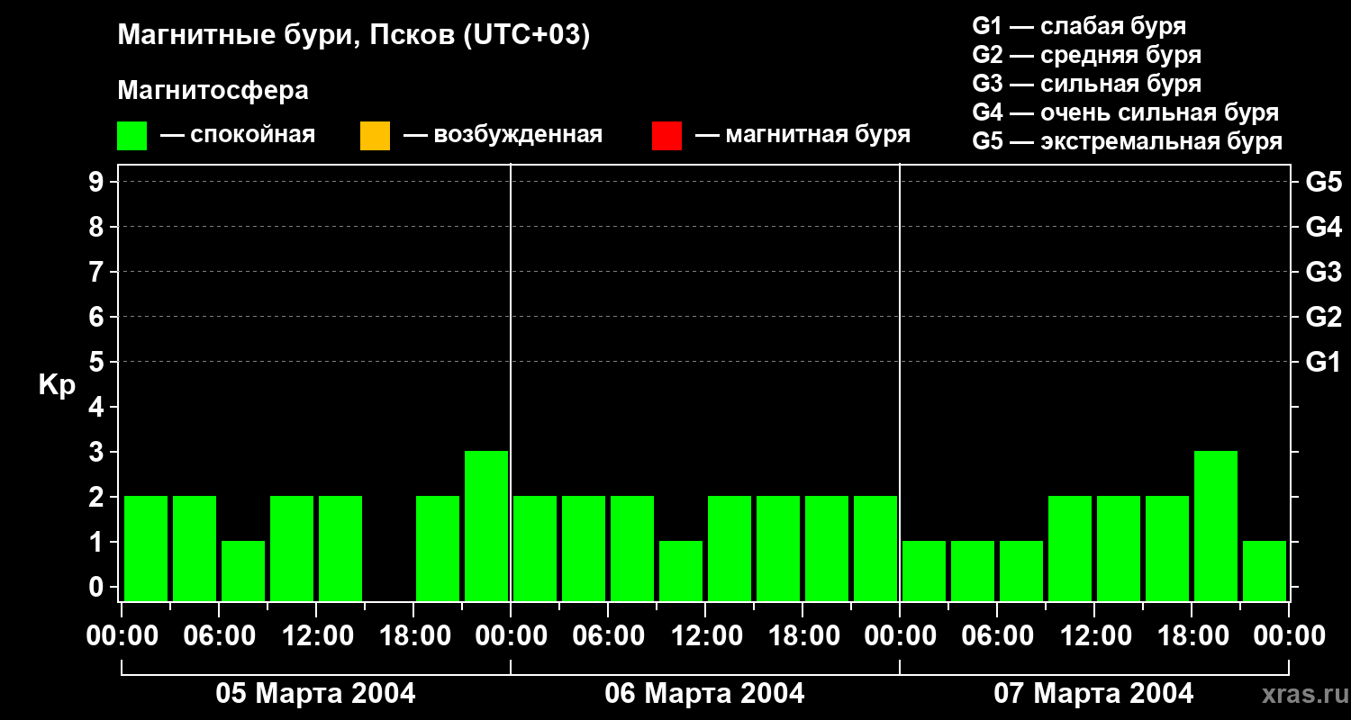Screen dimensions: 1351x720
Task: Select the Kp 3 bar on 05 Марта
Action: (486, 526)
